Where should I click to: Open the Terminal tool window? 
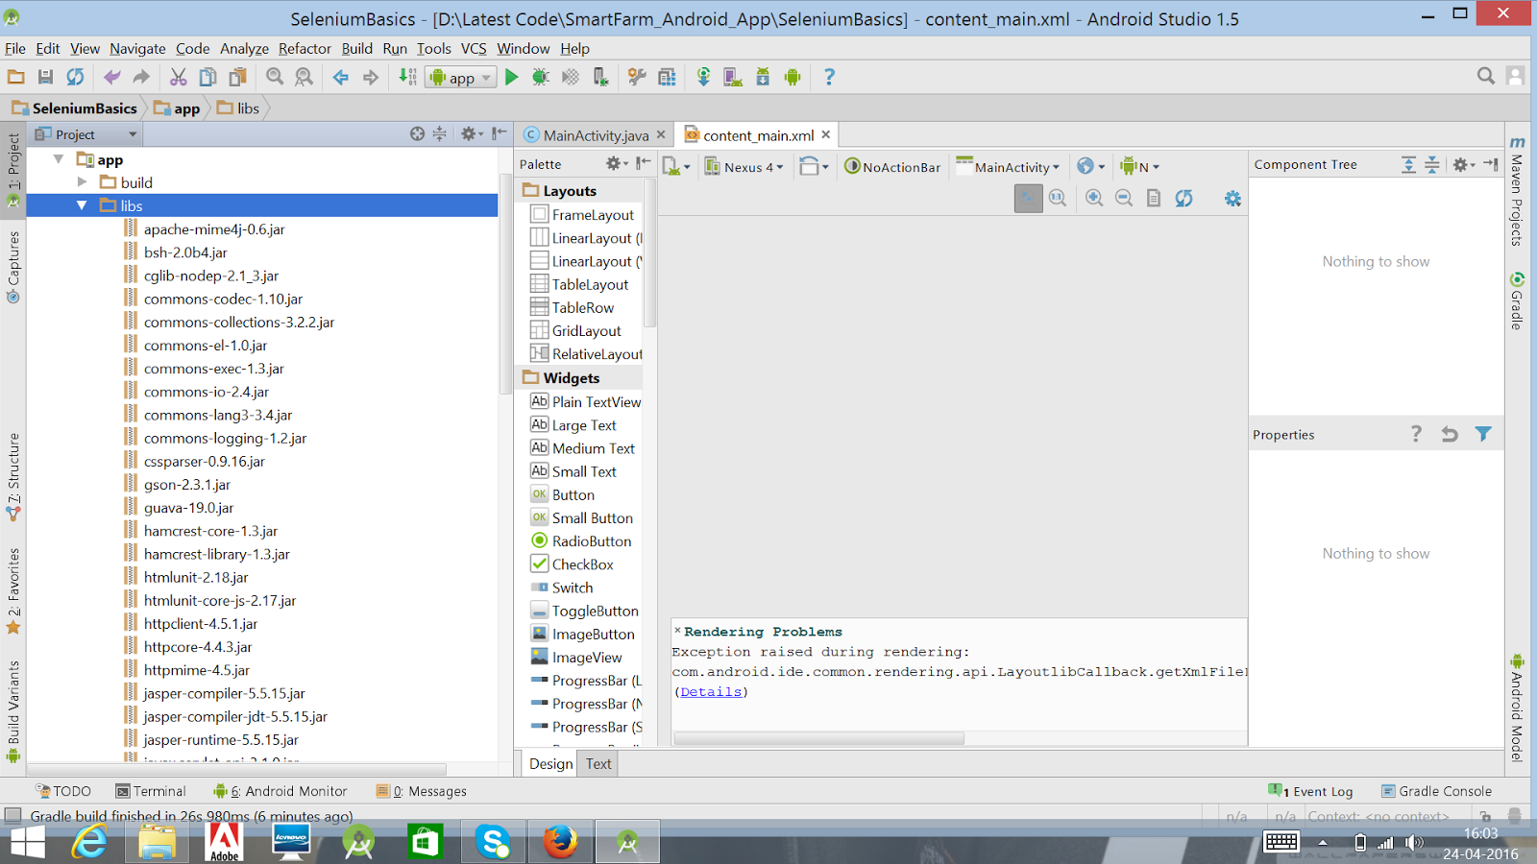pyautogui.click(x=151, y=791)
